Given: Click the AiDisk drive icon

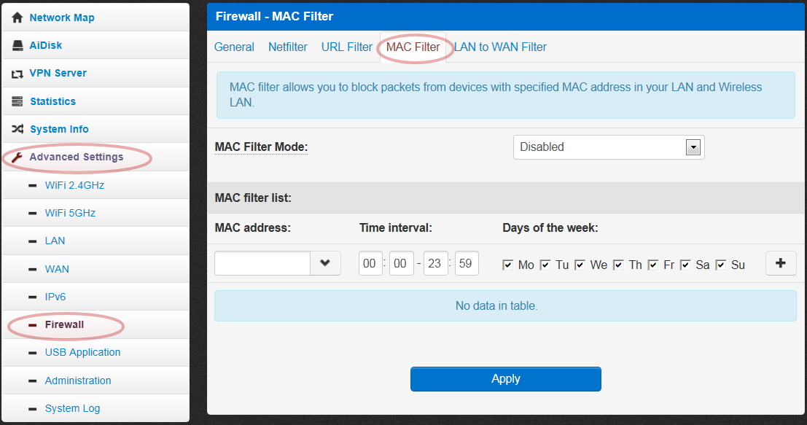Looking at the screenshot, I should click(x=17, y=45).
